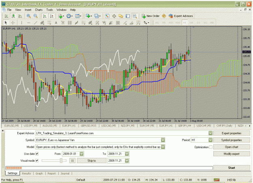
Task: Click the connection status bars icon
Action: 217,180
